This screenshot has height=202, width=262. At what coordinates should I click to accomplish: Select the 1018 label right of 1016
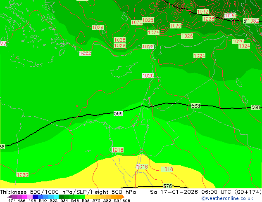point(167,169)
